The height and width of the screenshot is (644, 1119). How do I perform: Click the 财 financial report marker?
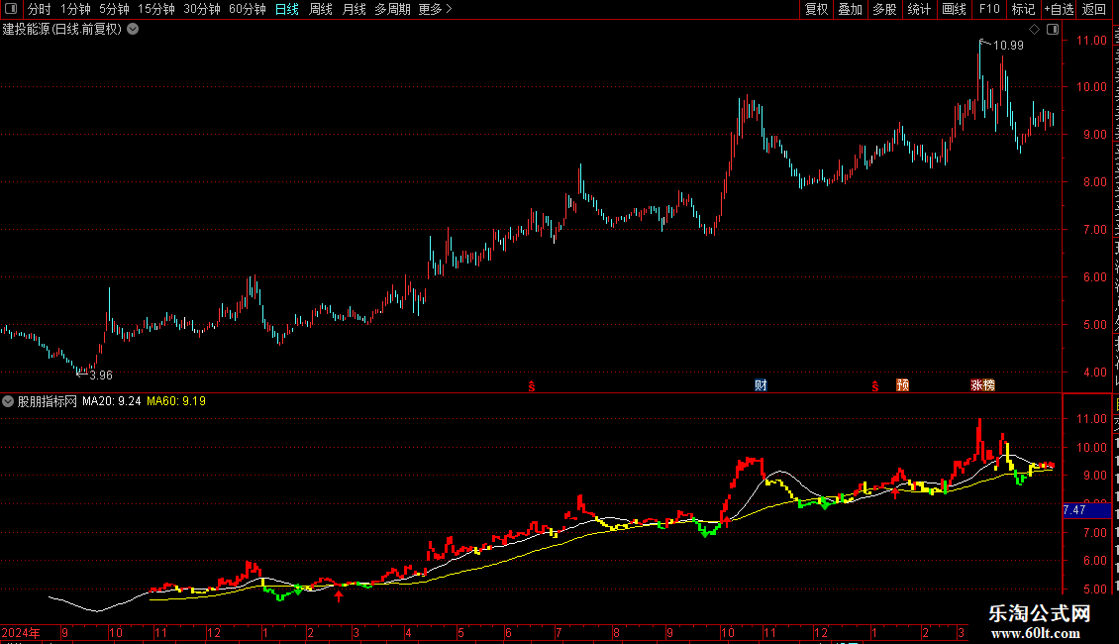(x=761, y=385)
